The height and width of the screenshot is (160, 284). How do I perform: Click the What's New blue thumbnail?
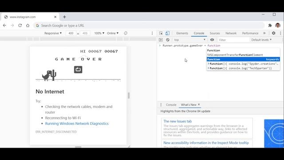[x=274, y=133]
